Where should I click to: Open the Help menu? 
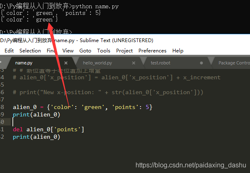pos(178,51)
